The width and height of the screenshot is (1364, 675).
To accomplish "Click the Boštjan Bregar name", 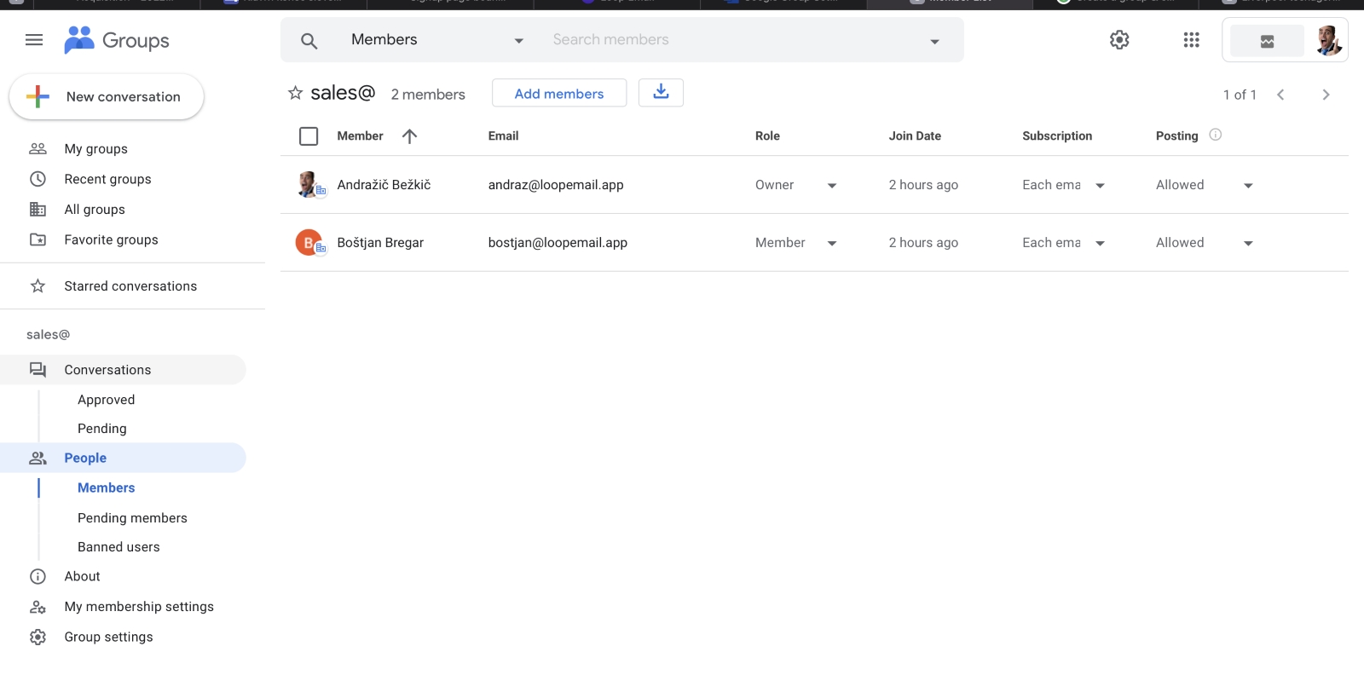I will point(380,243).
